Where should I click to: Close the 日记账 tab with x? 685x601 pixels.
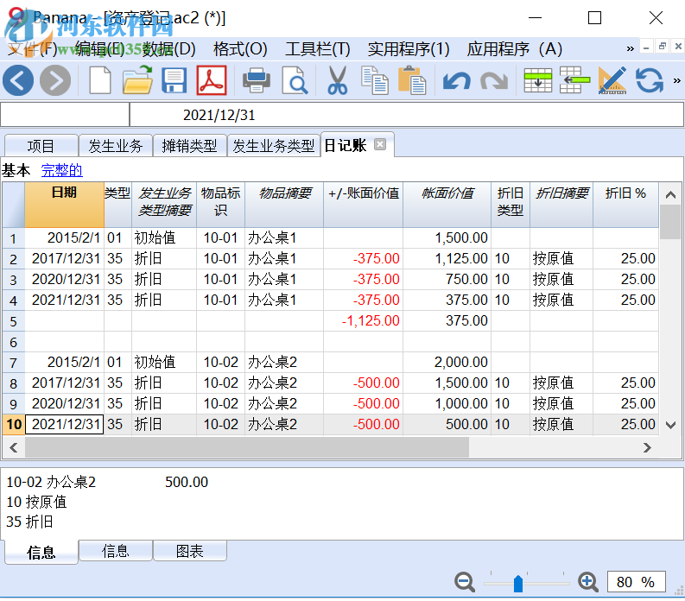[x=380, y=144]
